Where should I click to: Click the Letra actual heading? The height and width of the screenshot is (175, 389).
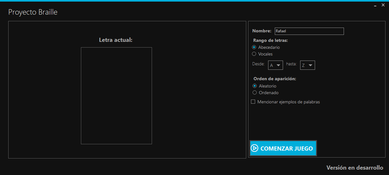point(115,40)
